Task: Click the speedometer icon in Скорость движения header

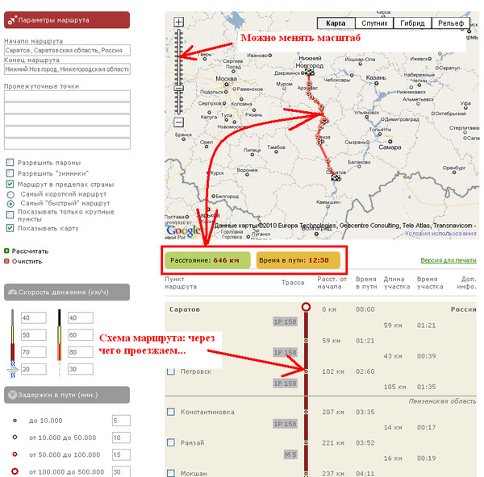Action: [x=12, y=292]
